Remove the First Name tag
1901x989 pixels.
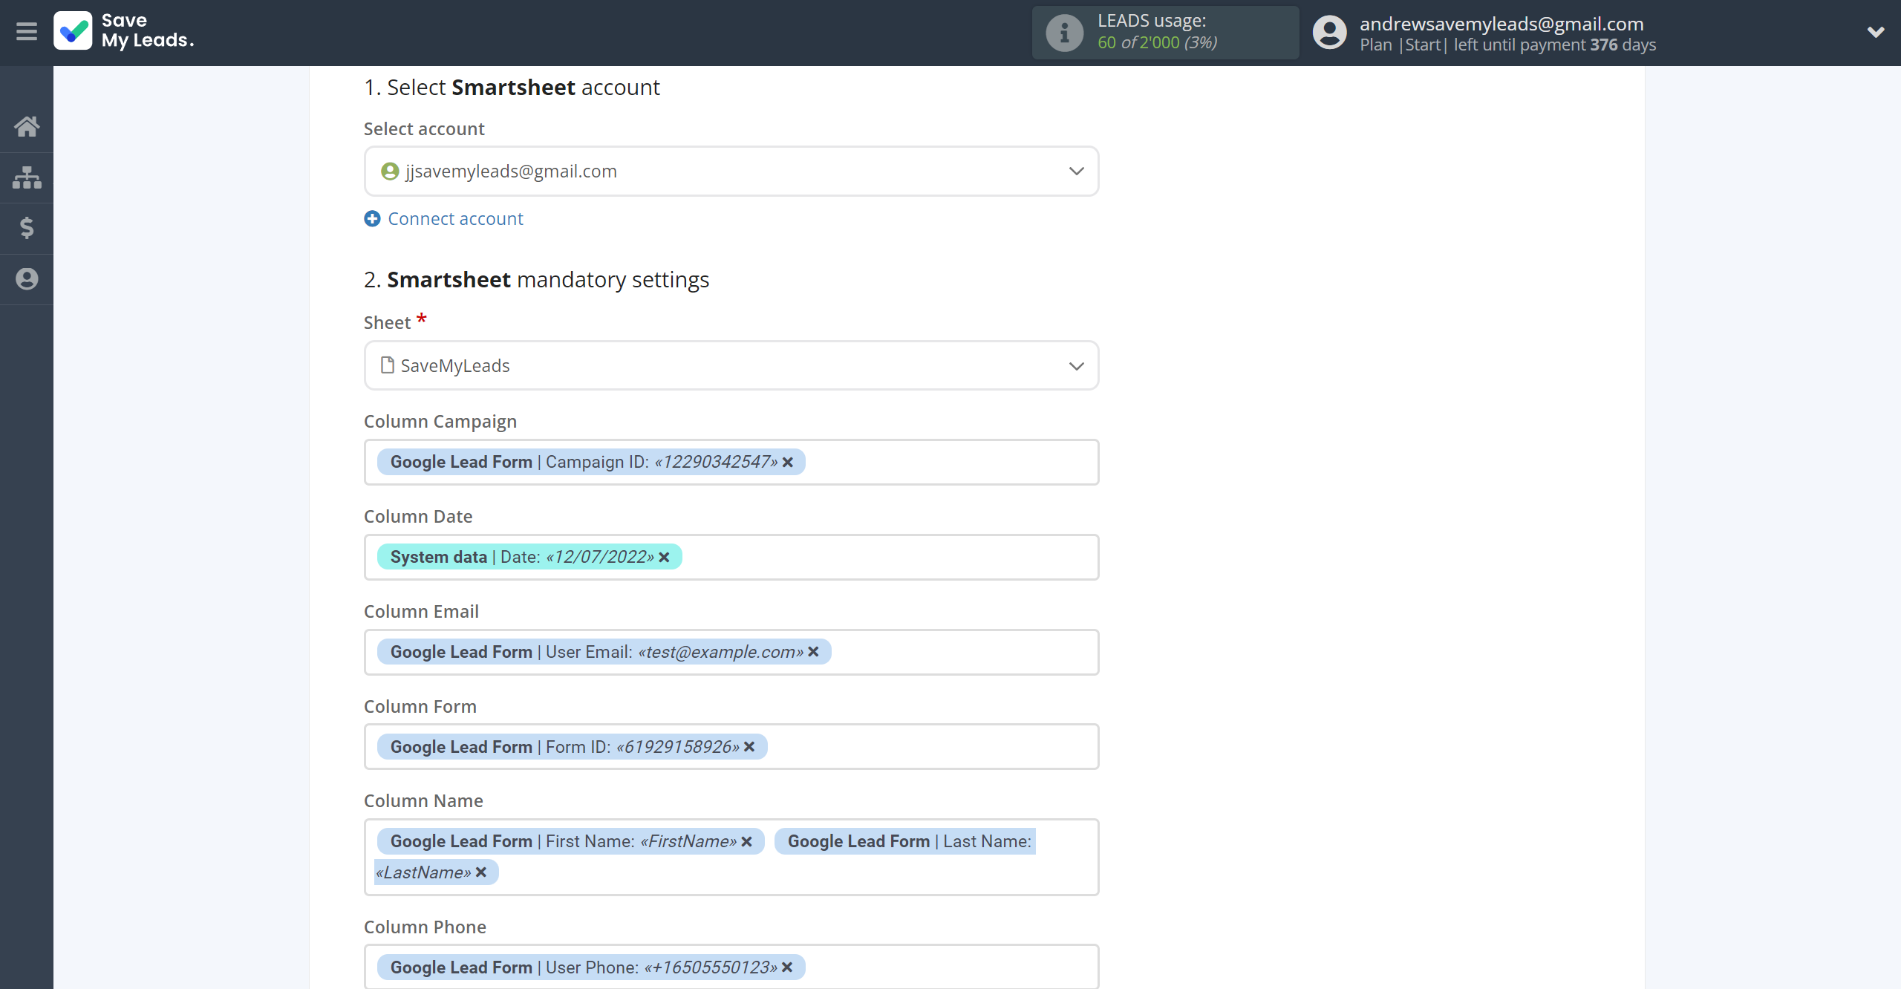[x=747, y=842]
